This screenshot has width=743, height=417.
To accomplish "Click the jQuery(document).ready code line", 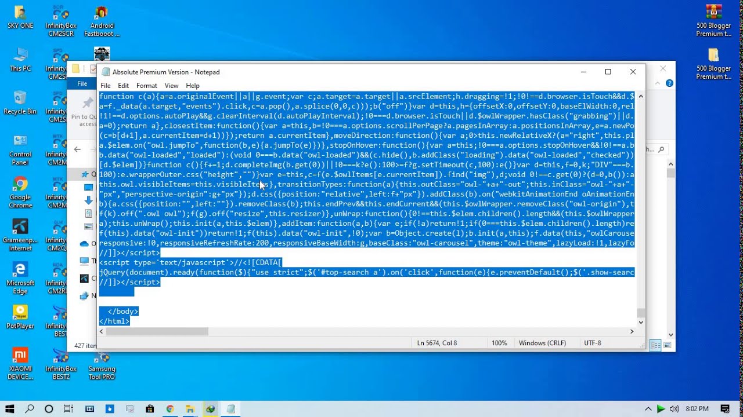I will coord(367,272).
